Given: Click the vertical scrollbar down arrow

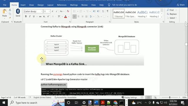Looking at the screenshot, I should click(186, 94).
